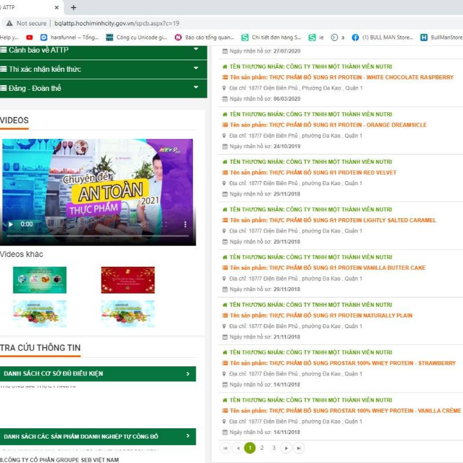Open the YouTube bookmark icon

(x=30, y=37)
